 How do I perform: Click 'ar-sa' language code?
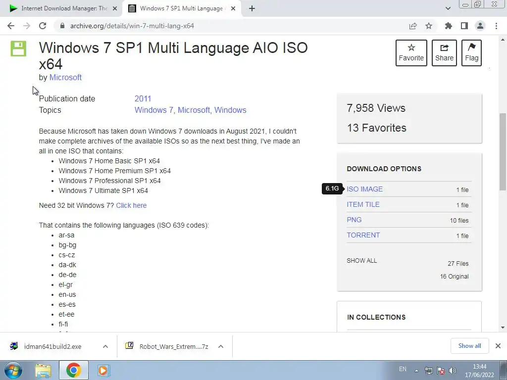tap(66, 235)
